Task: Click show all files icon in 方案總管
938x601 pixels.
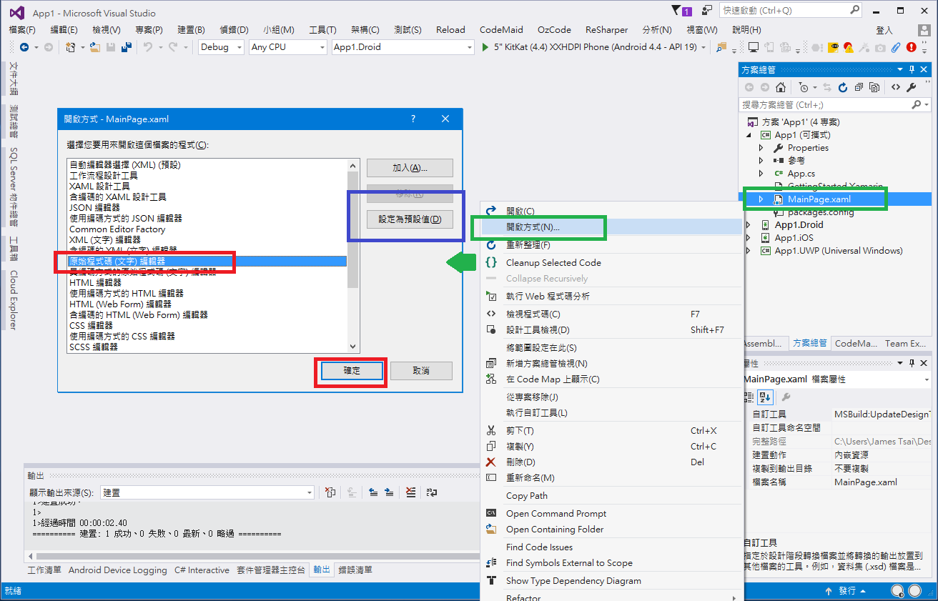Action: 874,87
